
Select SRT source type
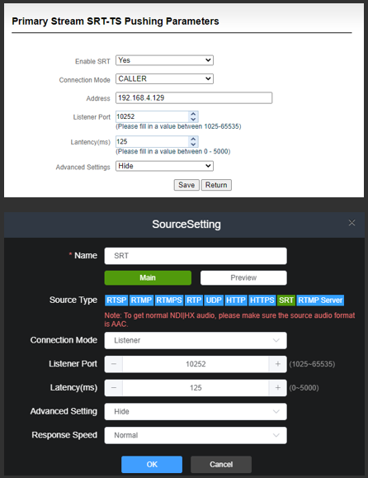pos(286,301)
